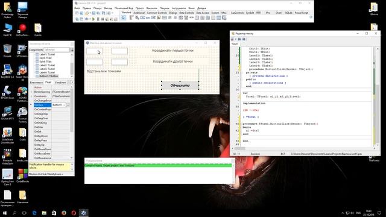Image resolution: width=386 pixels, height=217 pixels.
Task: Open Opera browser from the taskbar
Action: click(74, 213)
